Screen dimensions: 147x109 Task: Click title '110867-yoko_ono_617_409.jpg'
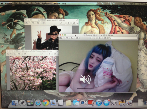coord(53,20)
